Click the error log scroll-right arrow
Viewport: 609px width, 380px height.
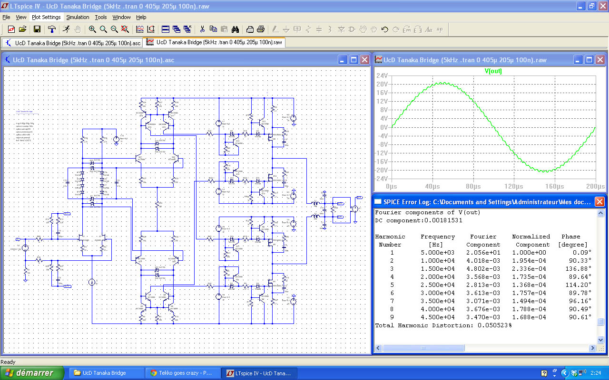pyautogui.click(x=593, y=348)
